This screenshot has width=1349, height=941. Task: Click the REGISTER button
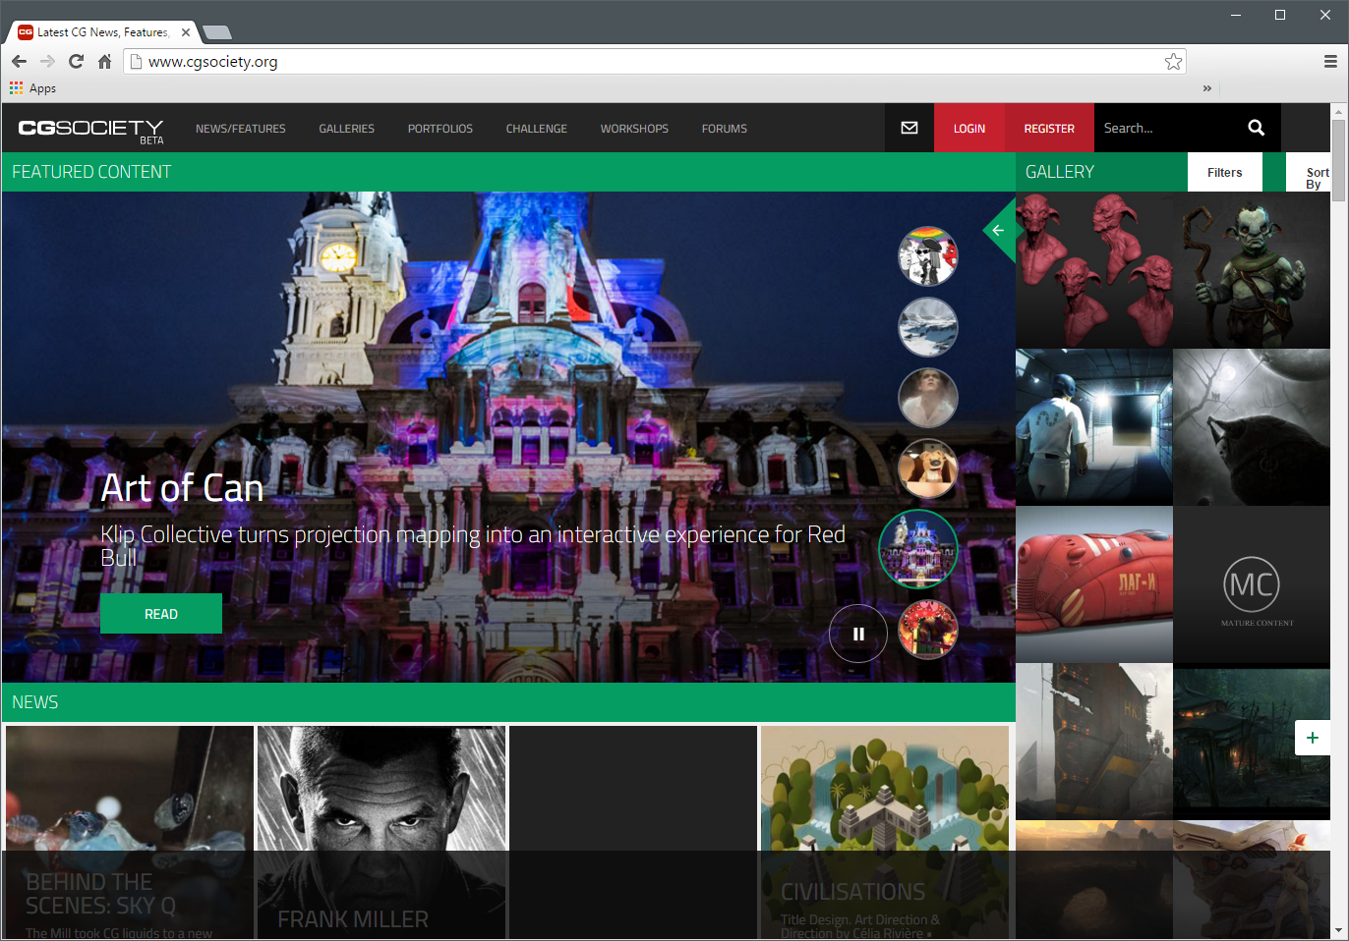1049,128
